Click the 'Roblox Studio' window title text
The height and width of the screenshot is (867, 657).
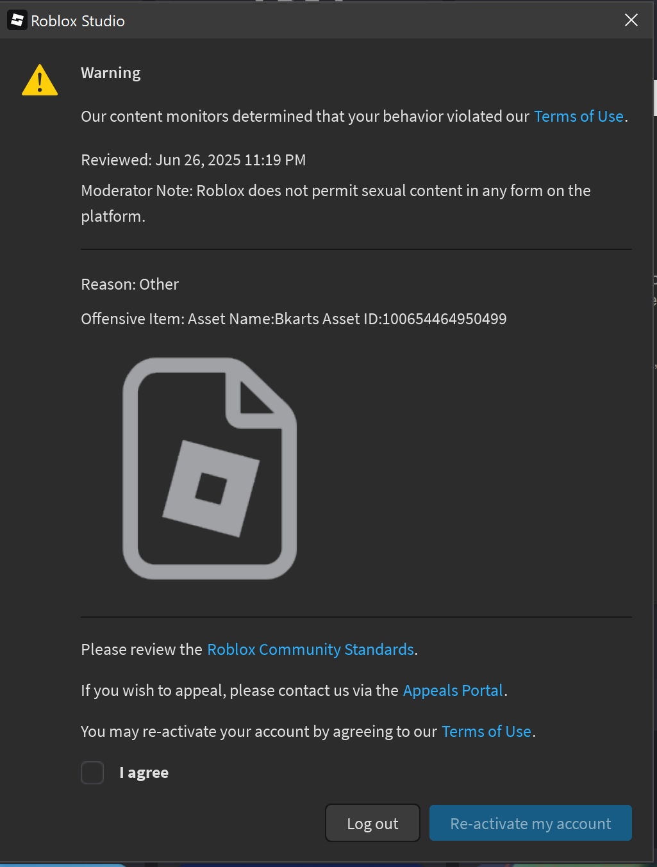78,21
